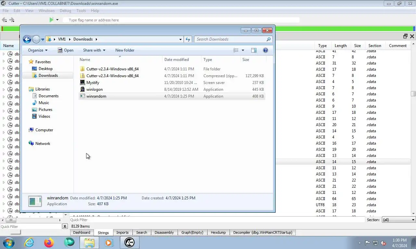Viewport: 416px width, 249px height.
Task: Click the magnifier icon in Search Downloads
Action: (x=268, y=39)
